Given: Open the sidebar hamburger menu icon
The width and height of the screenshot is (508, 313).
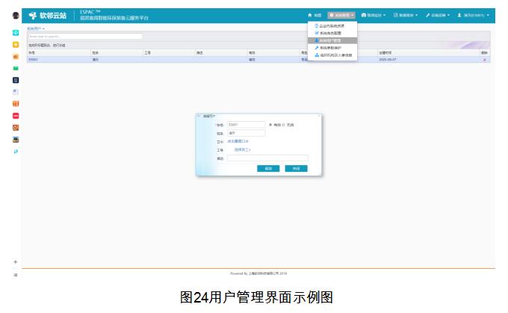Looking at the screenshot, I should (16, 275).
